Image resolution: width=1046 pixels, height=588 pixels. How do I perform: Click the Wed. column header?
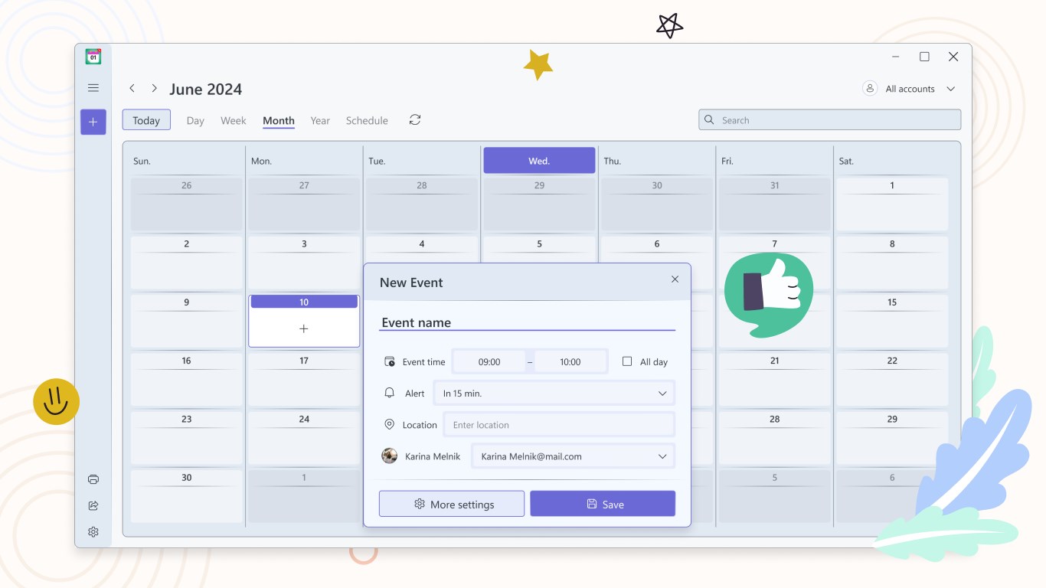coord(539,161)
